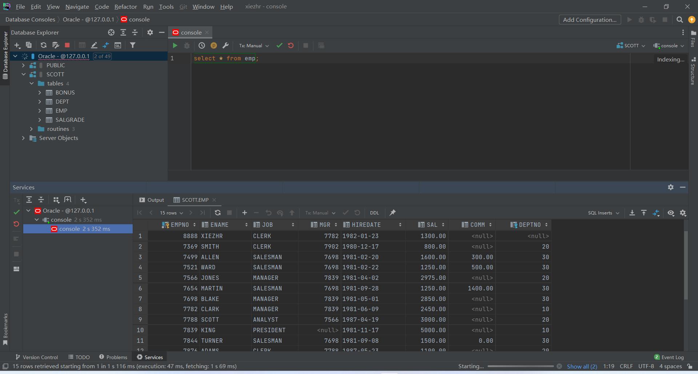
Task: Open Database Explorer settings gear
Action: (150, 32)
